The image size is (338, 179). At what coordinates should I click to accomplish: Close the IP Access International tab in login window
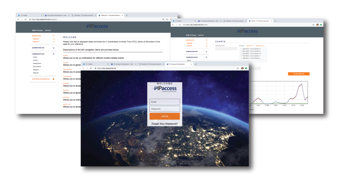[191, 64]
